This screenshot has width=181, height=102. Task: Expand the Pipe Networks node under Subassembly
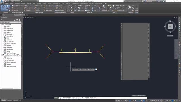[3, 42]
